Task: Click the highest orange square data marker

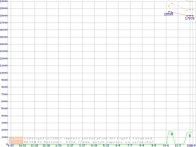Action: pyautogui.click(x=172, y=4)
